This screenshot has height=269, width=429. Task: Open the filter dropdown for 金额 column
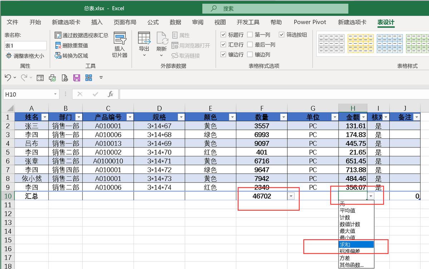point(364,117)
